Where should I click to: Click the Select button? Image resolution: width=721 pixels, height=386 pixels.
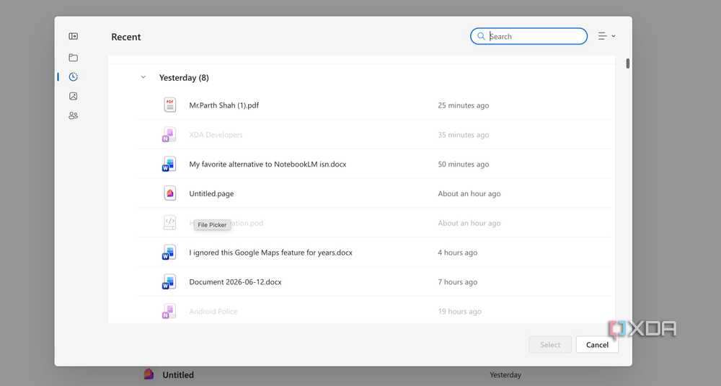550,345
